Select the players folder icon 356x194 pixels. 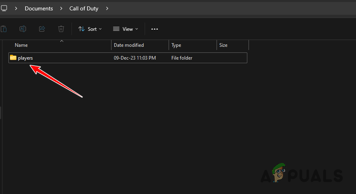pyautogui.click(x=13, y=58)
